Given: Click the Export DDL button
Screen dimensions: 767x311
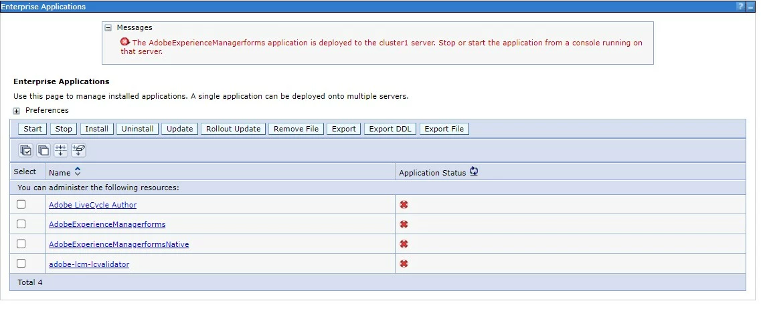Looking at the screenshot, I should pyautogui.click(x=390, y=129).
